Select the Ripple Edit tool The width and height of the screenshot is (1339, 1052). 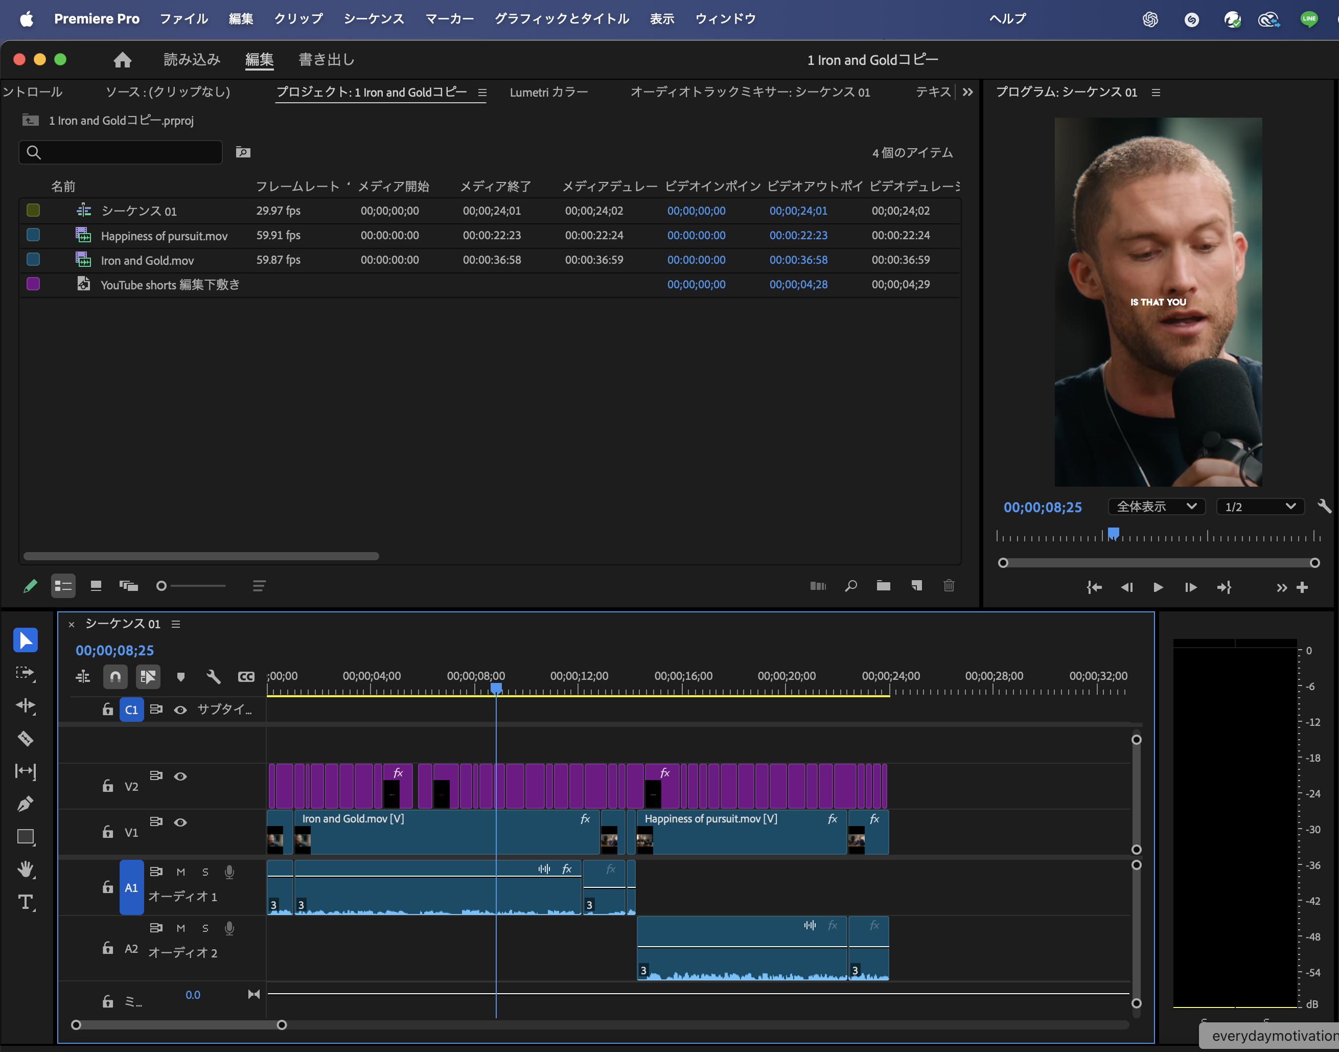[x=26, y=706]
